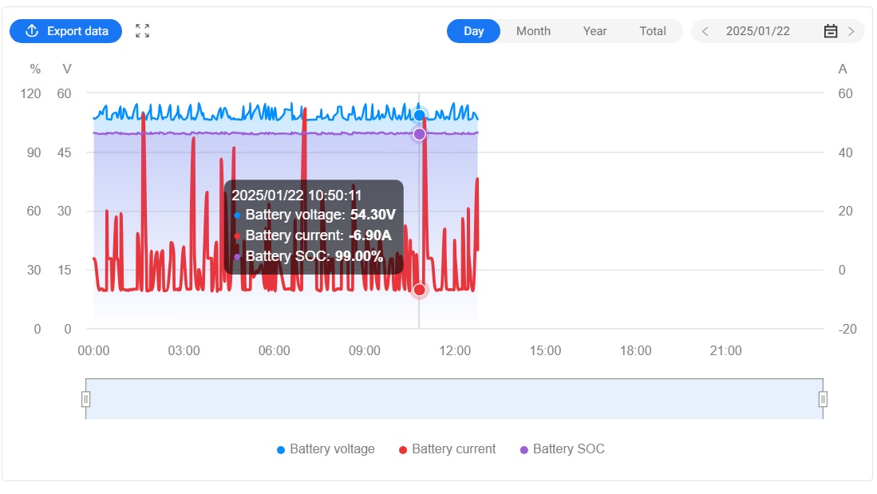The width and height of the screenshot is (877, 494).
Task: Click the % axis unit label
Action: coord(35,69)
